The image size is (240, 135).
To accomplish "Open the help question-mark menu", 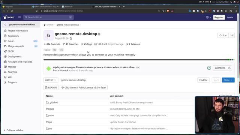I will tap(208, 17).
